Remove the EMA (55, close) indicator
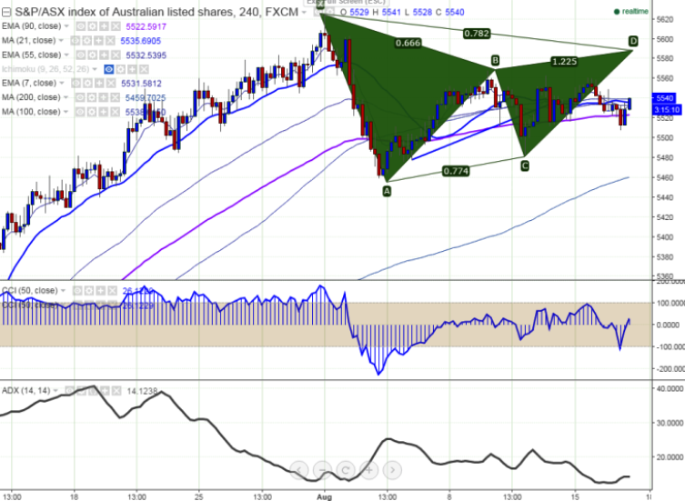 tap(116, 55)
